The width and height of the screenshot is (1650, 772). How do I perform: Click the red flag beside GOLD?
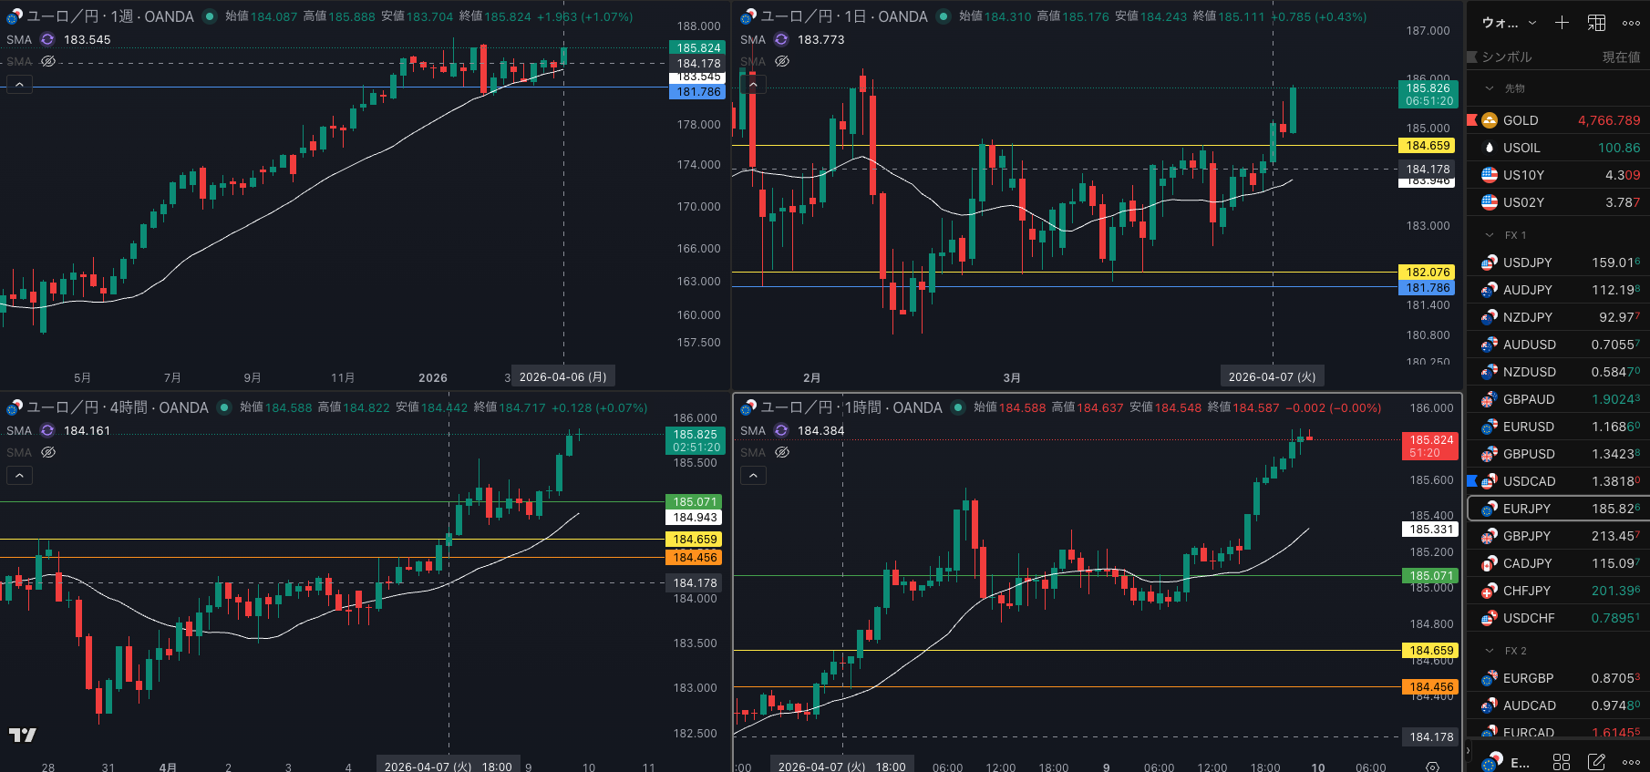click(x=1471, y=120)
